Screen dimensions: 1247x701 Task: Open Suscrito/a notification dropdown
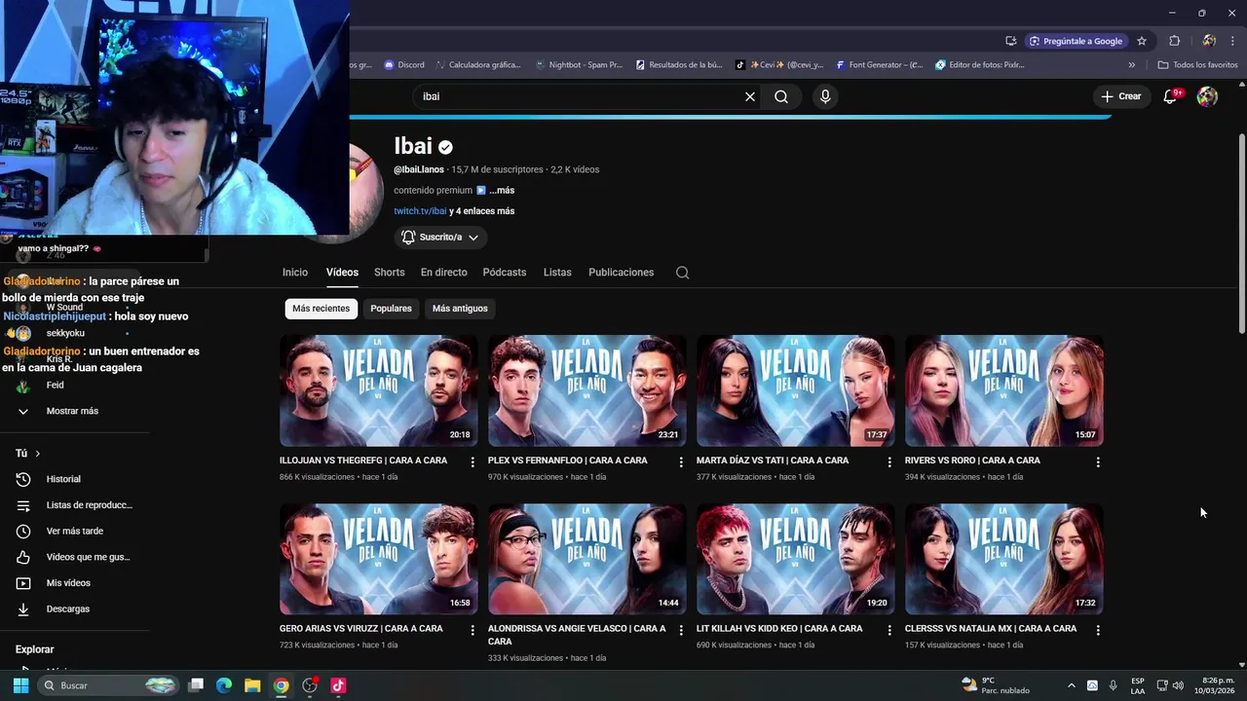tap(440, 237)
